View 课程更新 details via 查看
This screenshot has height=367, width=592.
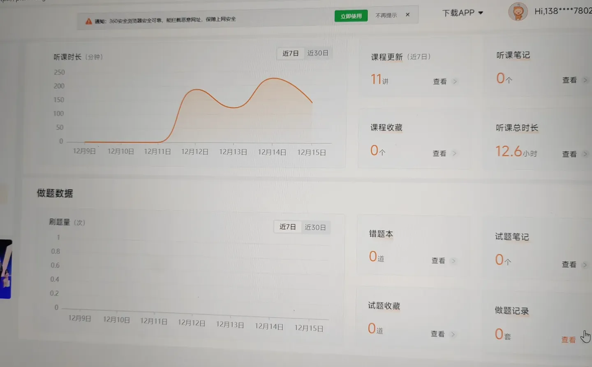tap(439, 81)
